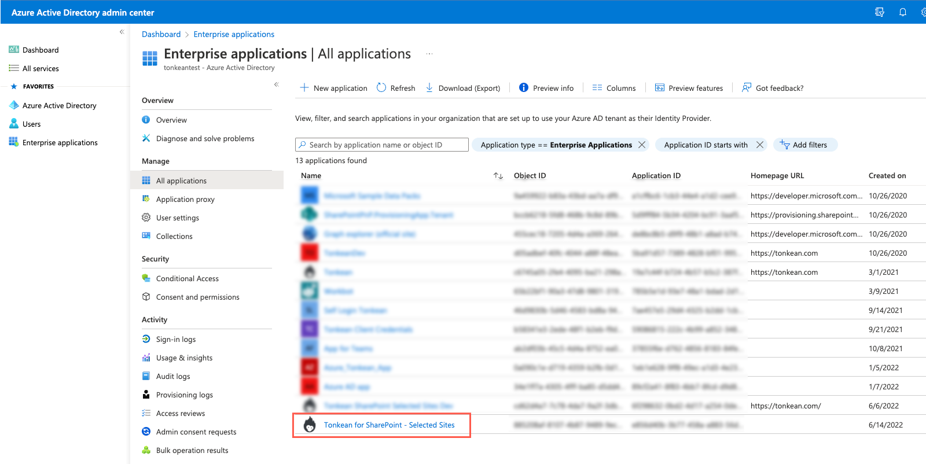926x464 pixels.
Task: Open the ellipsis menu beside All applications
Action: (x=429, y=54)
